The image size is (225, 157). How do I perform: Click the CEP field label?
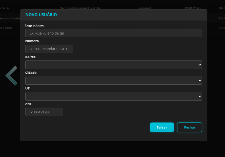tap(28, 104)
